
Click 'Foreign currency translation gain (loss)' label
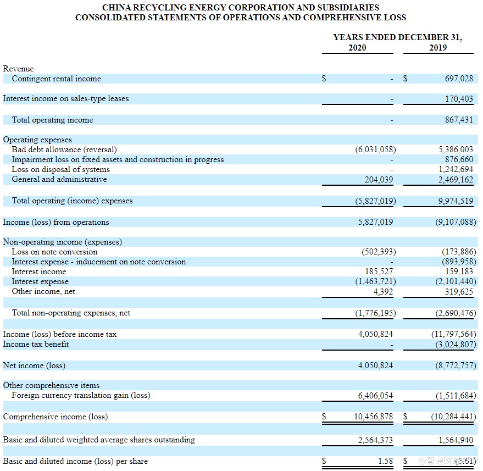(81, 395)
